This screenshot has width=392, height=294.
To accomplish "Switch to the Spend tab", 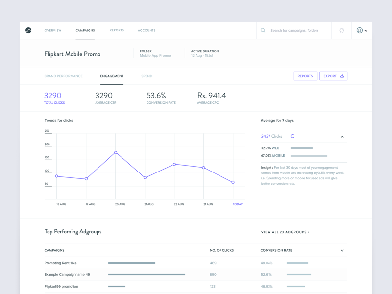I will coord(147,76).
